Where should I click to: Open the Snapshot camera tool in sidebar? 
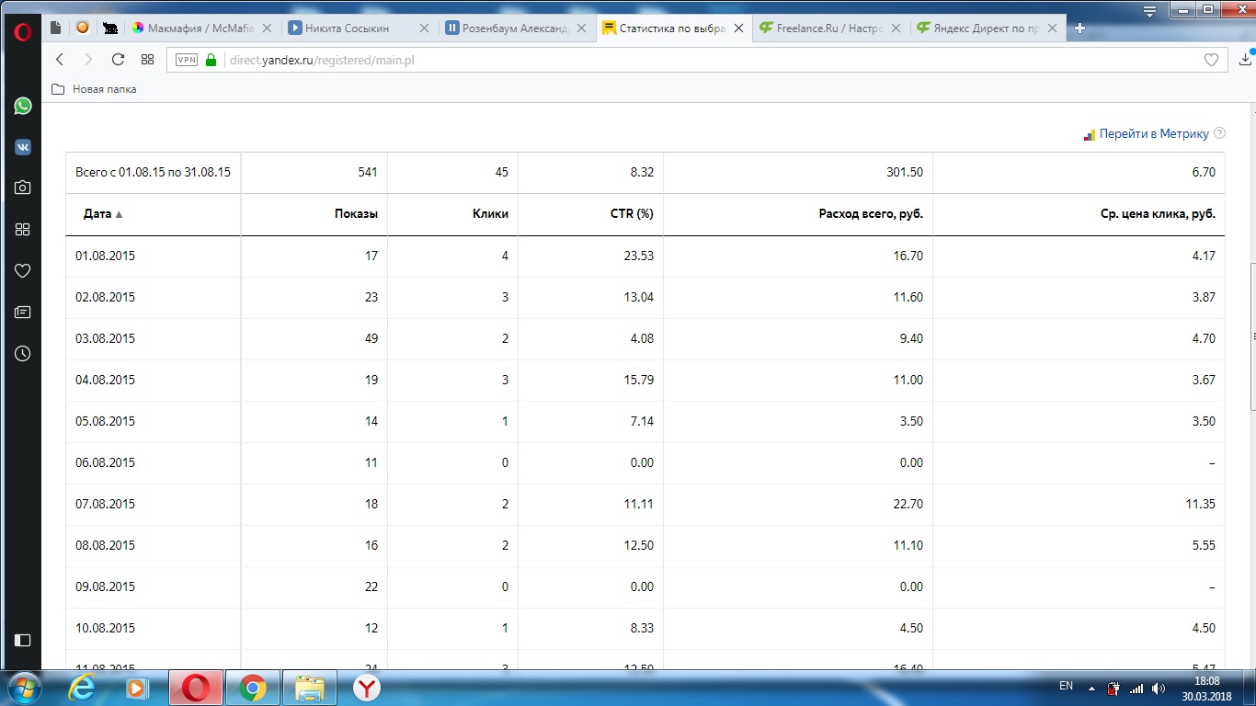(22, 188)
